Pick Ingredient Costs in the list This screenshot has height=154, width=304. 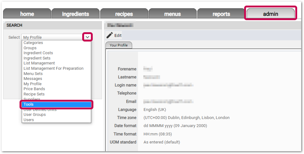(56, 53)
